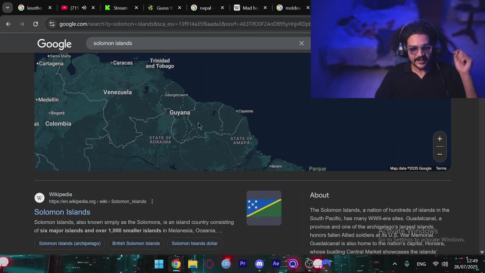The height and width of the screenshot is (273, 485).
Task: Clear the search box with the X
Action: click(302, 43)
